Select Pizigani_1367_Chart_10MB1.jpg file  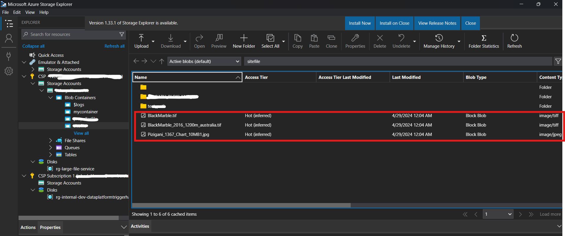click(178, 134)
